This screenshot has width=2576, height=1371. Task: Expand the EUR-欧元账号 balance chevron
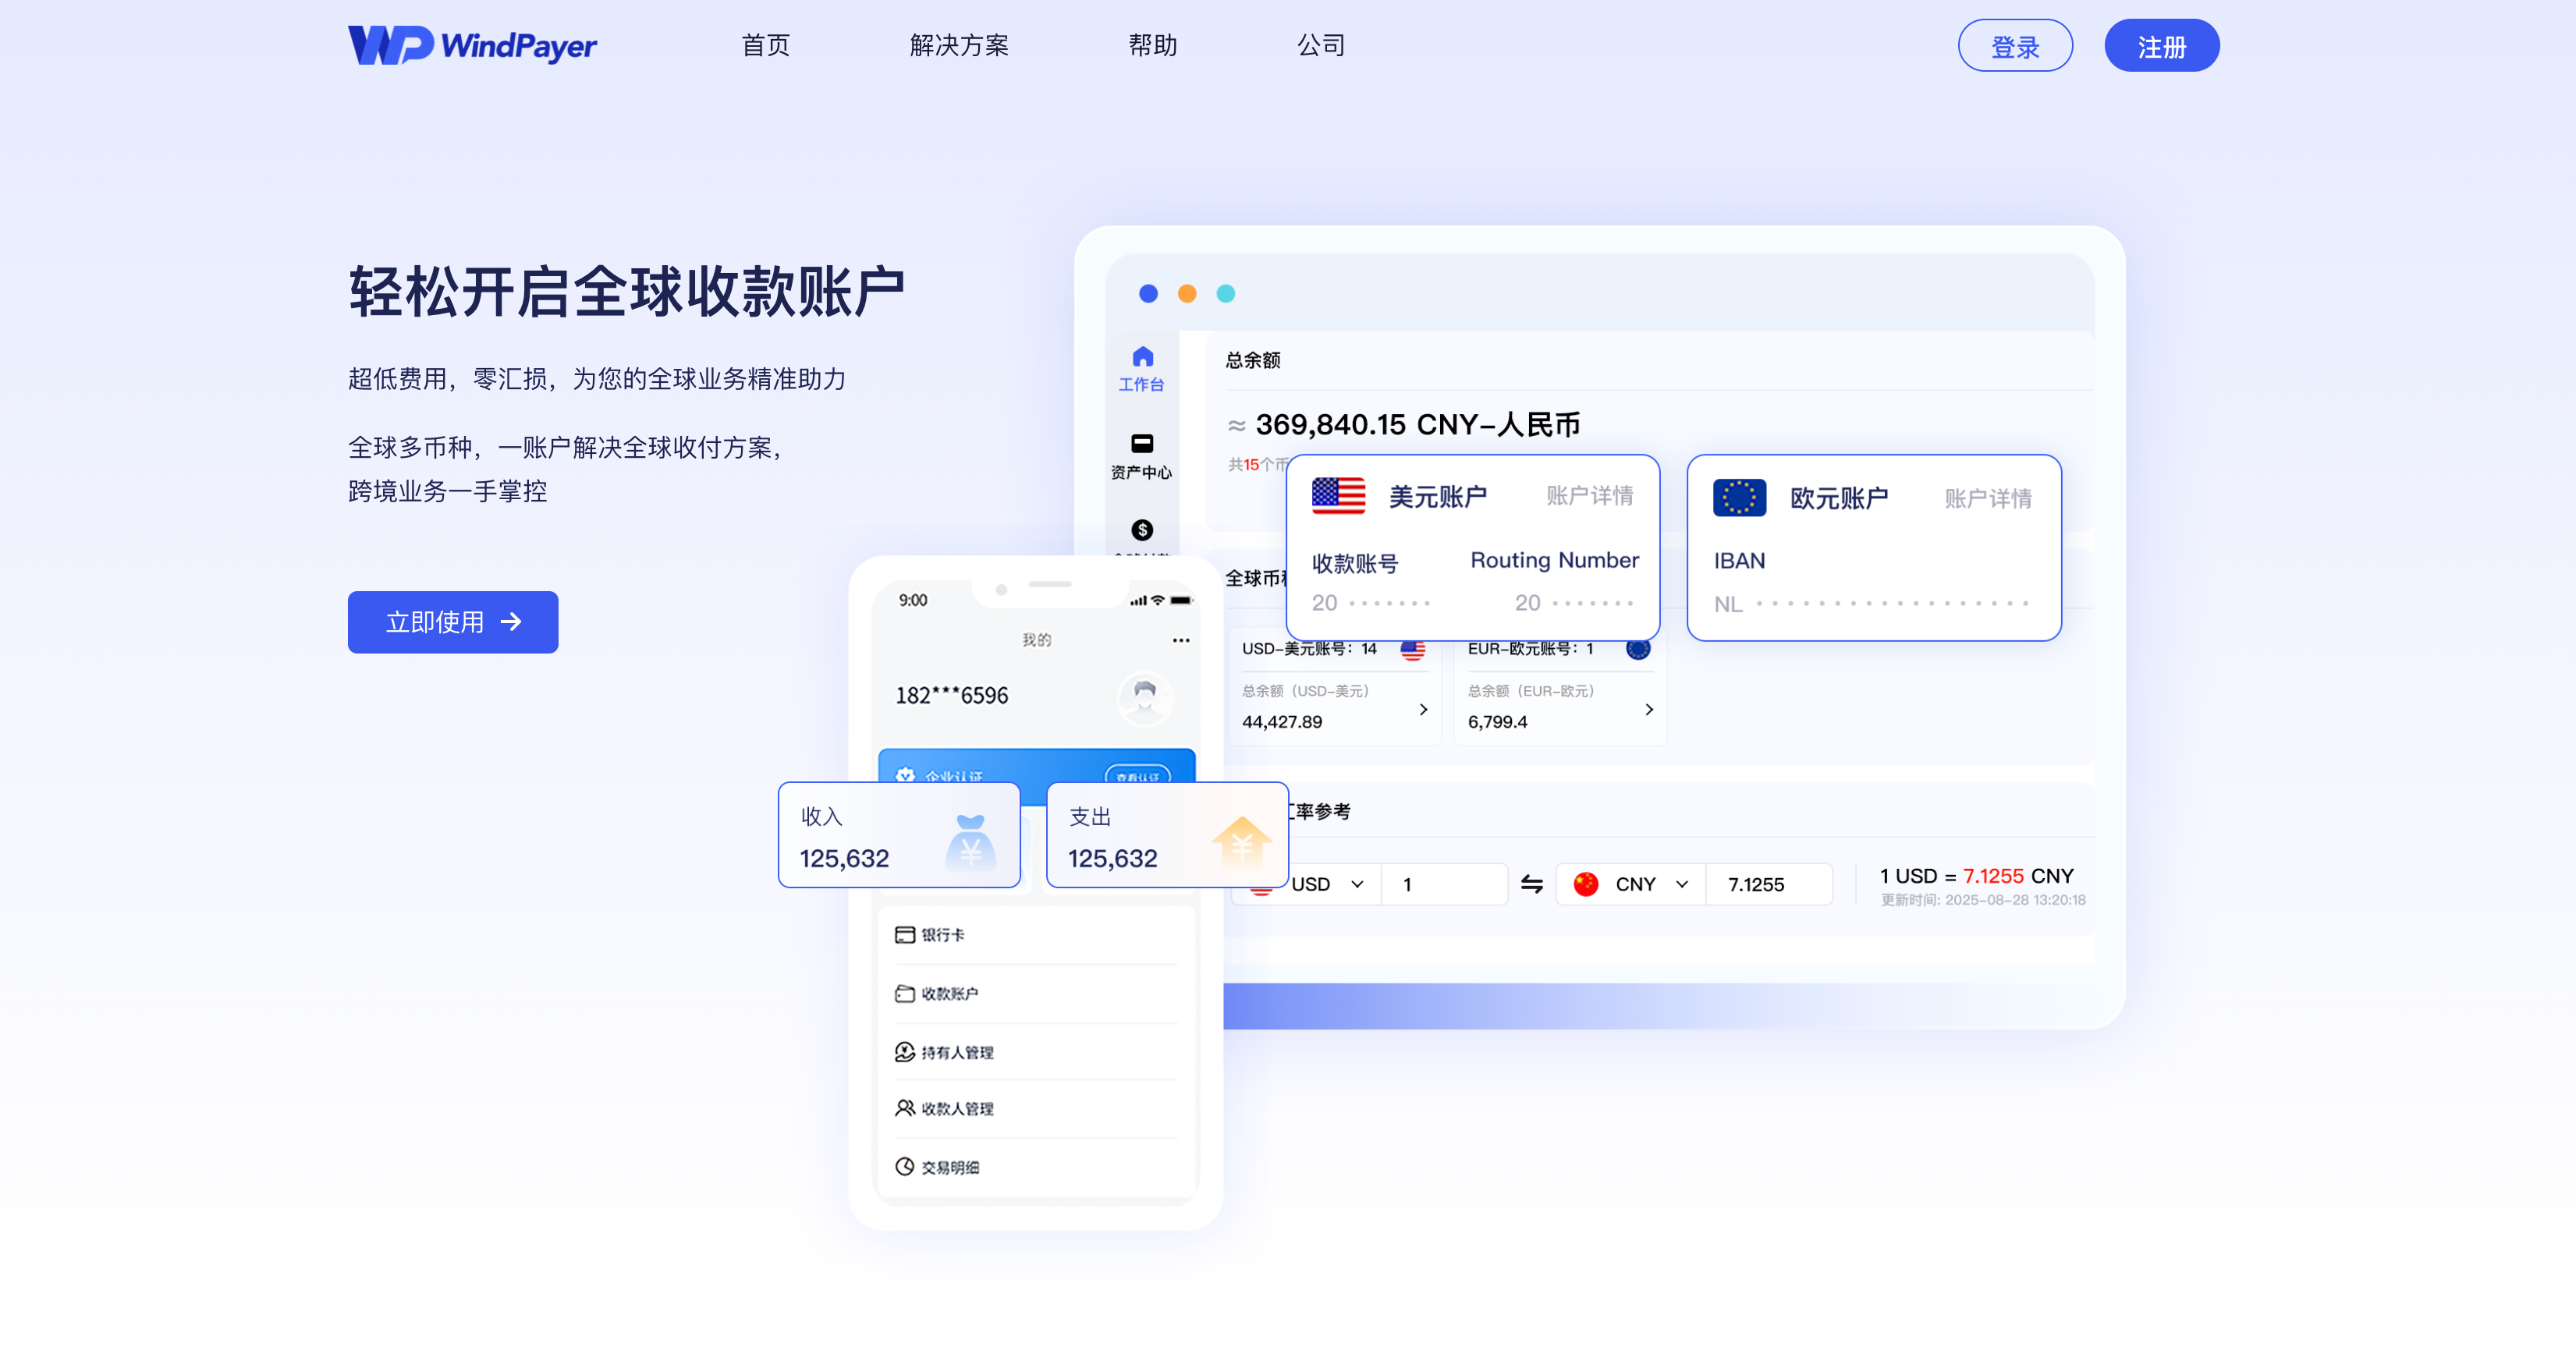tap(1649, 709)
